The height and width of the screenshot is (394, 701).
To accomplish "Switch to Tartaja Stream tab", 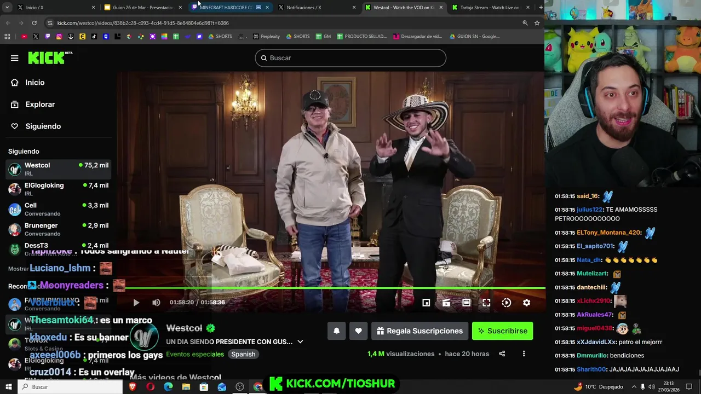I will [x=490, y=8].
